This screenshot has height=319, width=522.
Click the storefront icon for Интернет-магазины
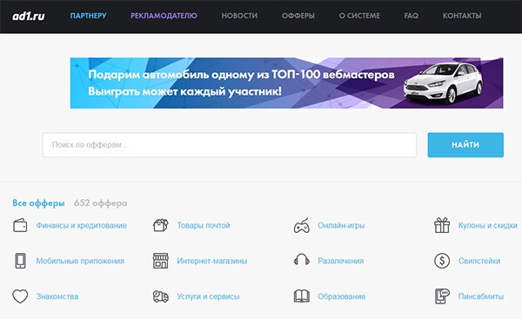click(160, 261)
